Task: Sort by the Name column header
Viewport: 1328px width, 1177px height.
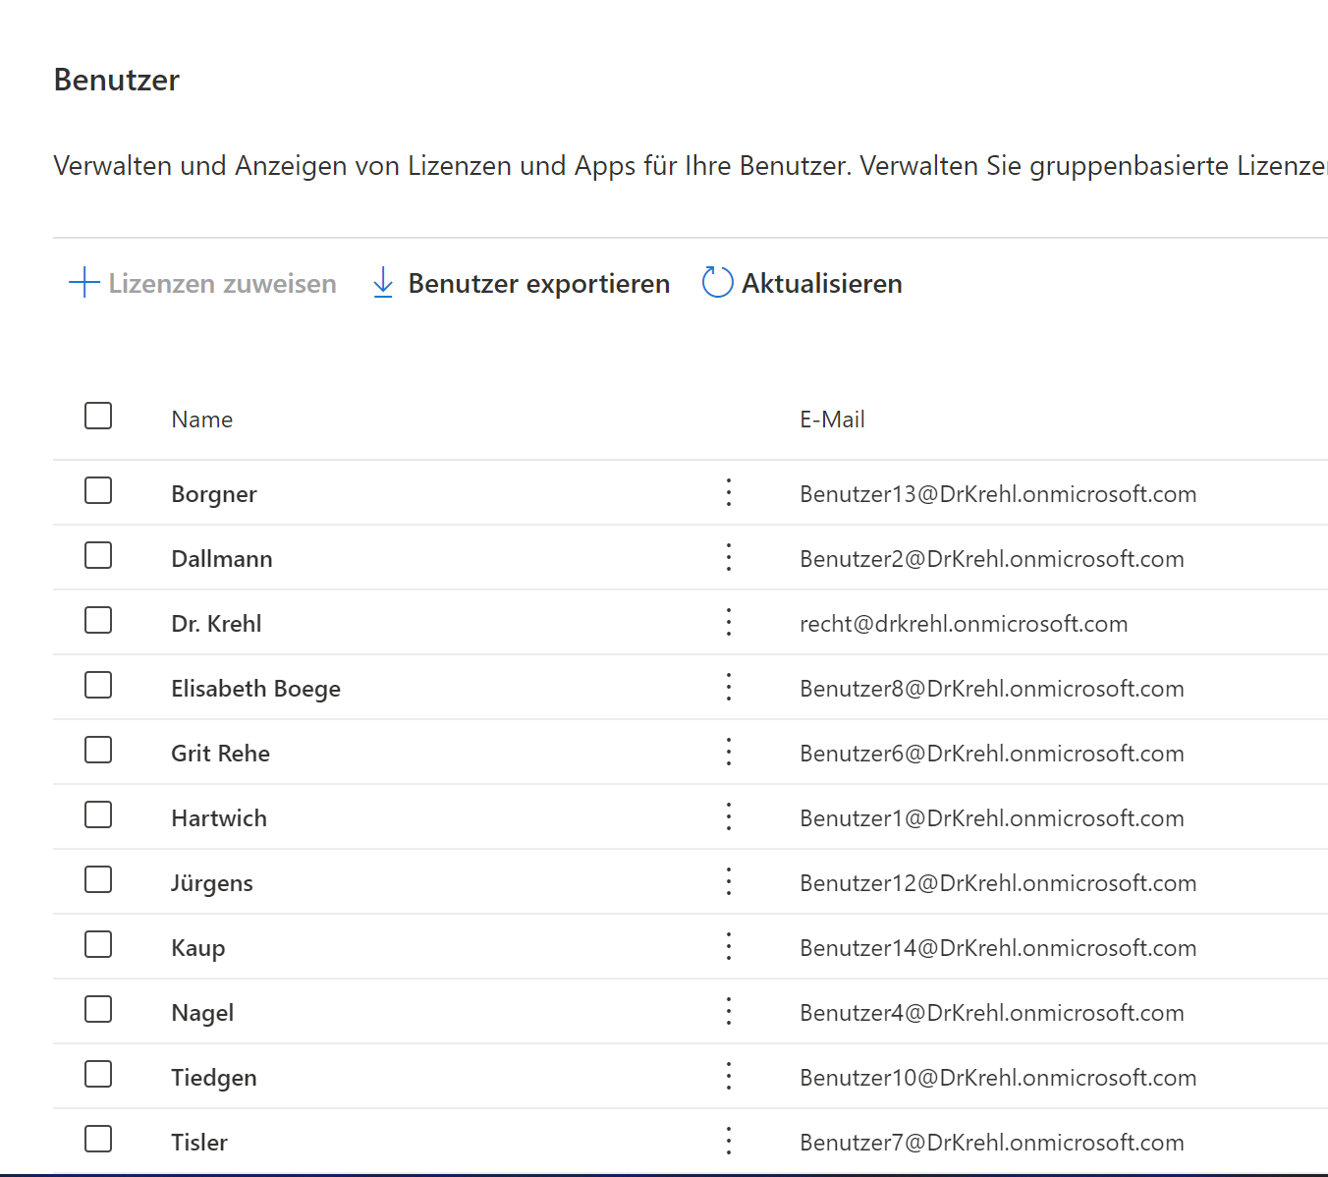Action: pyautogui.click(x=202, y=420)
